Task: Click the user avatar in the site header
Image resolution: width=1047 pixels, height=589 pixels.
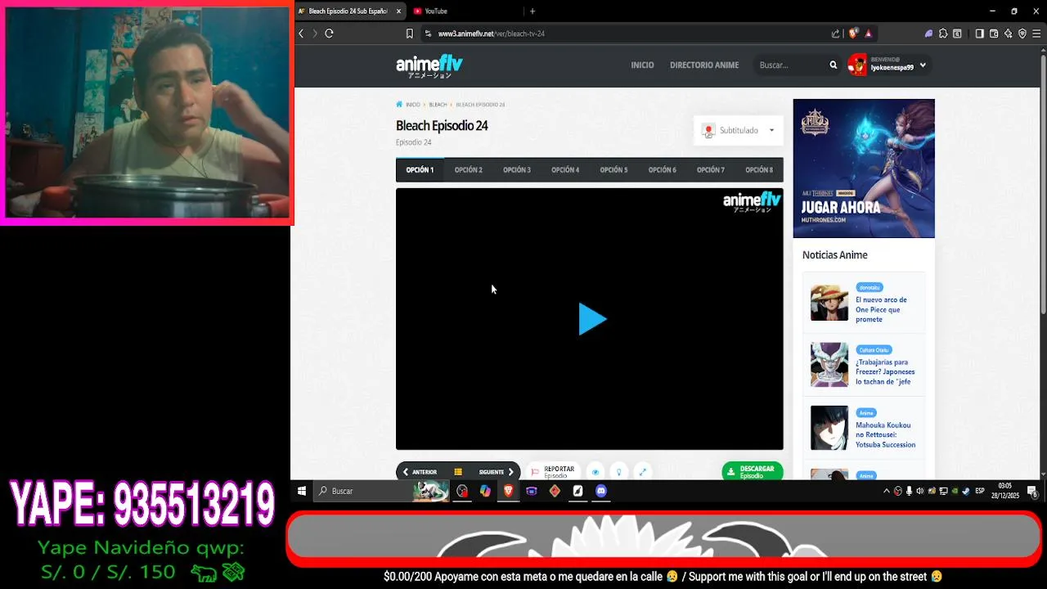Action: [857, 65]
